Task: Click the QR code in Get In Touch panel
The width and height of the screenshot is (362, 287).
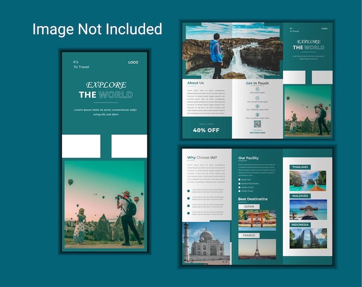Action: point(257,124)
